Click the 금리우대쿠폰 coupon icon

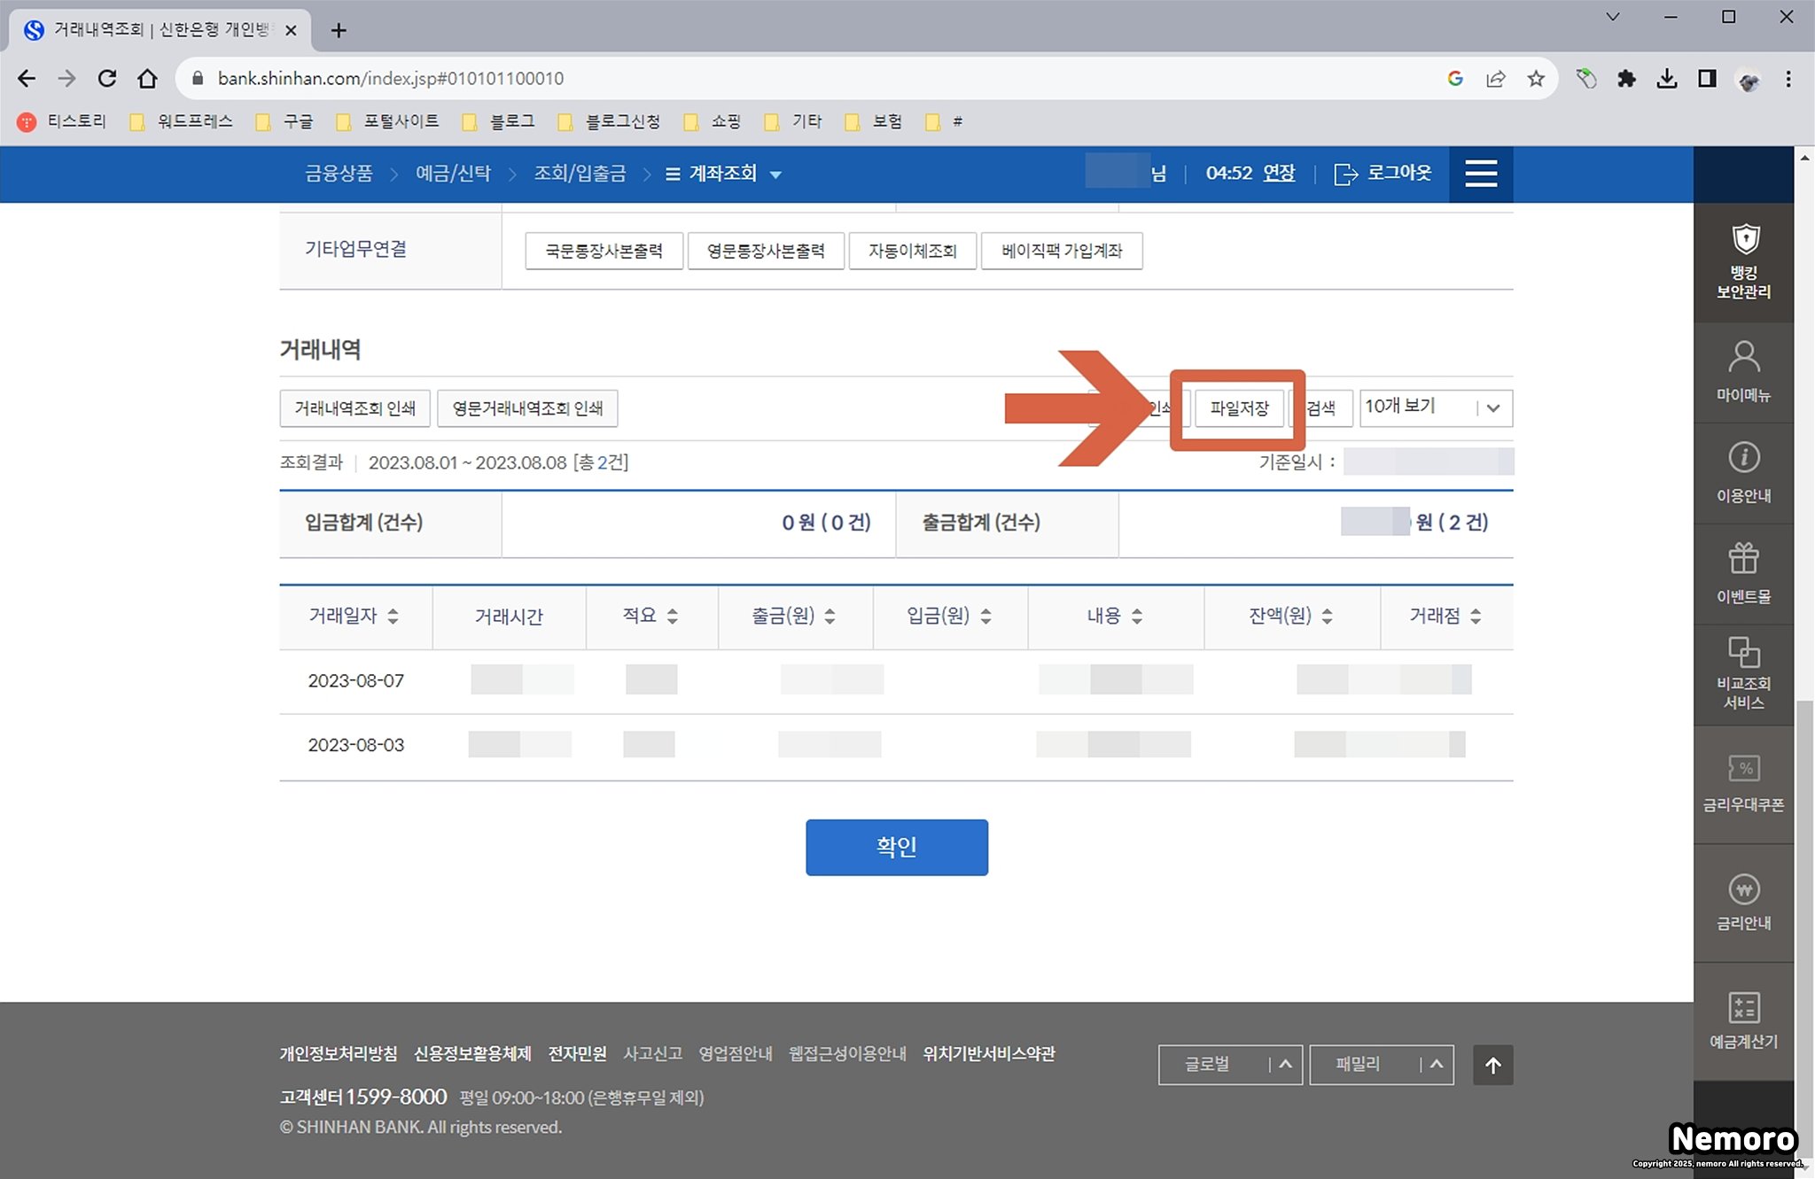coord(1743,783)
